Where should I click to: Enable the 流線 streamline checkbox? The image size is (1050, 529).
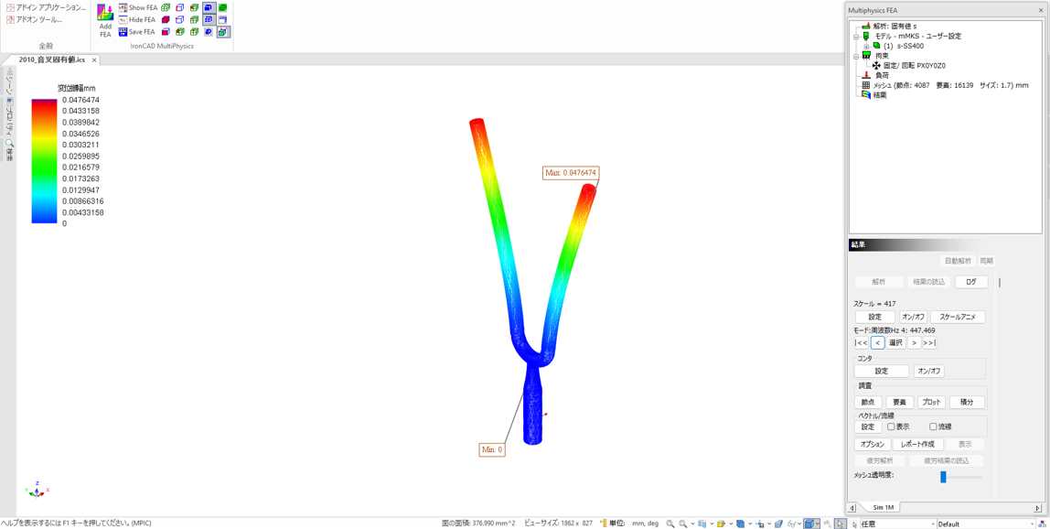933,427
